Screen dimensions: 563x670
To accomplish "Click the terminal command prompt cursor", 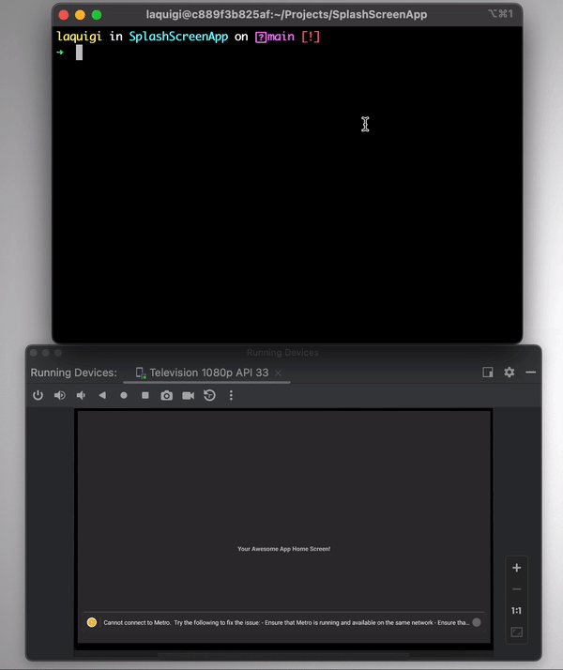I will tap(79, 53).
